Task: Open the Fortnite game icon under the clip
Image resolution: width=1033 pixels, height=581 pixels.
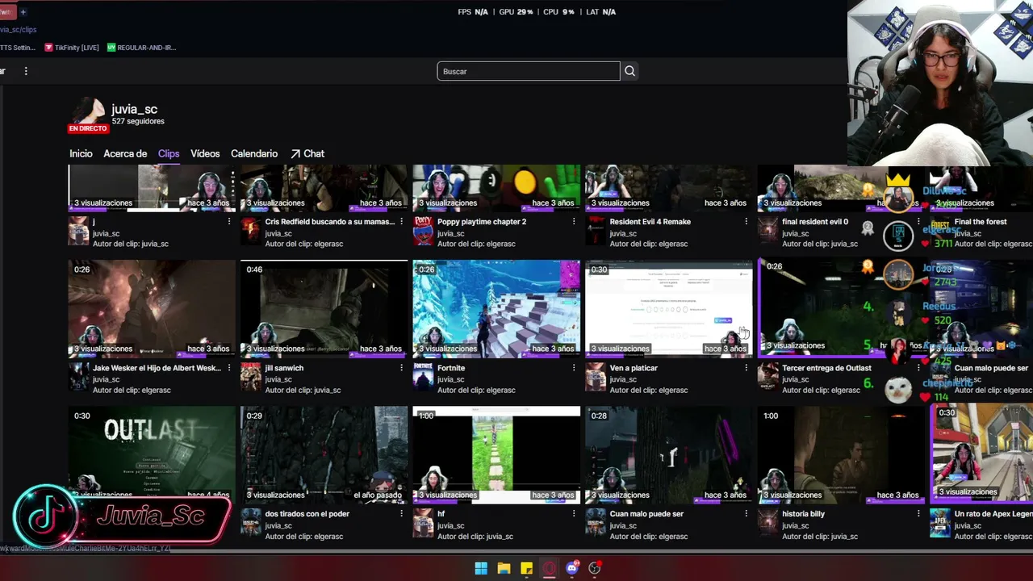Action: coord(423,375)
